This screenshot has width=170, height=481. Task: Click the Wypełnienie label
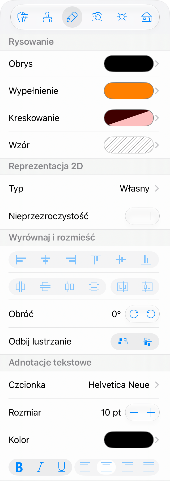point(33,91)
